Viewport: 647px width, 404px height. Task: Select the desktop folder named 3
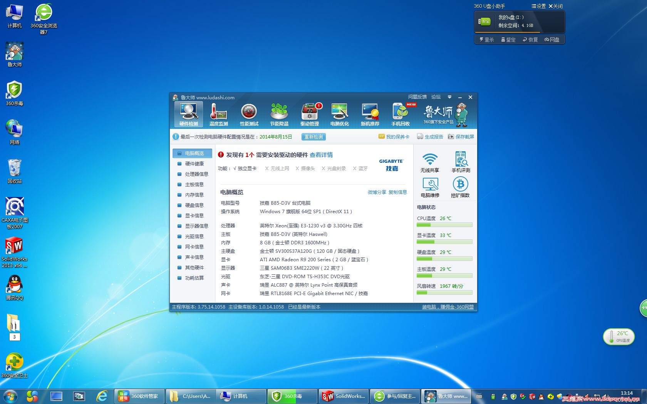[14, 327]
